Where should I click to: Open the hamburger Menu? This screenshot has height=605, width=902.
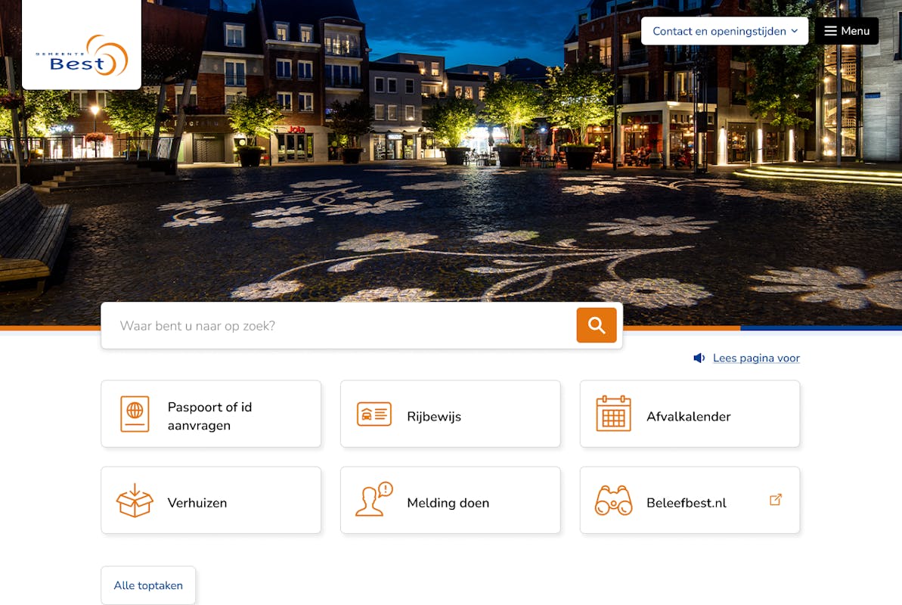pos(846,31)
